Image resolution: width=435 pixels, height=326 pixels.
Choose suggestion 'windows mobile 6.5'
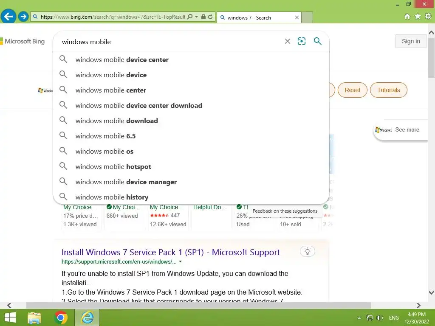point(191,136)
